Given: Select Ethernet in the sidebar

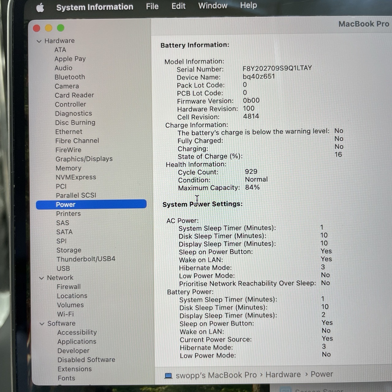Looking at the screenshot, I should coord(69,132).
